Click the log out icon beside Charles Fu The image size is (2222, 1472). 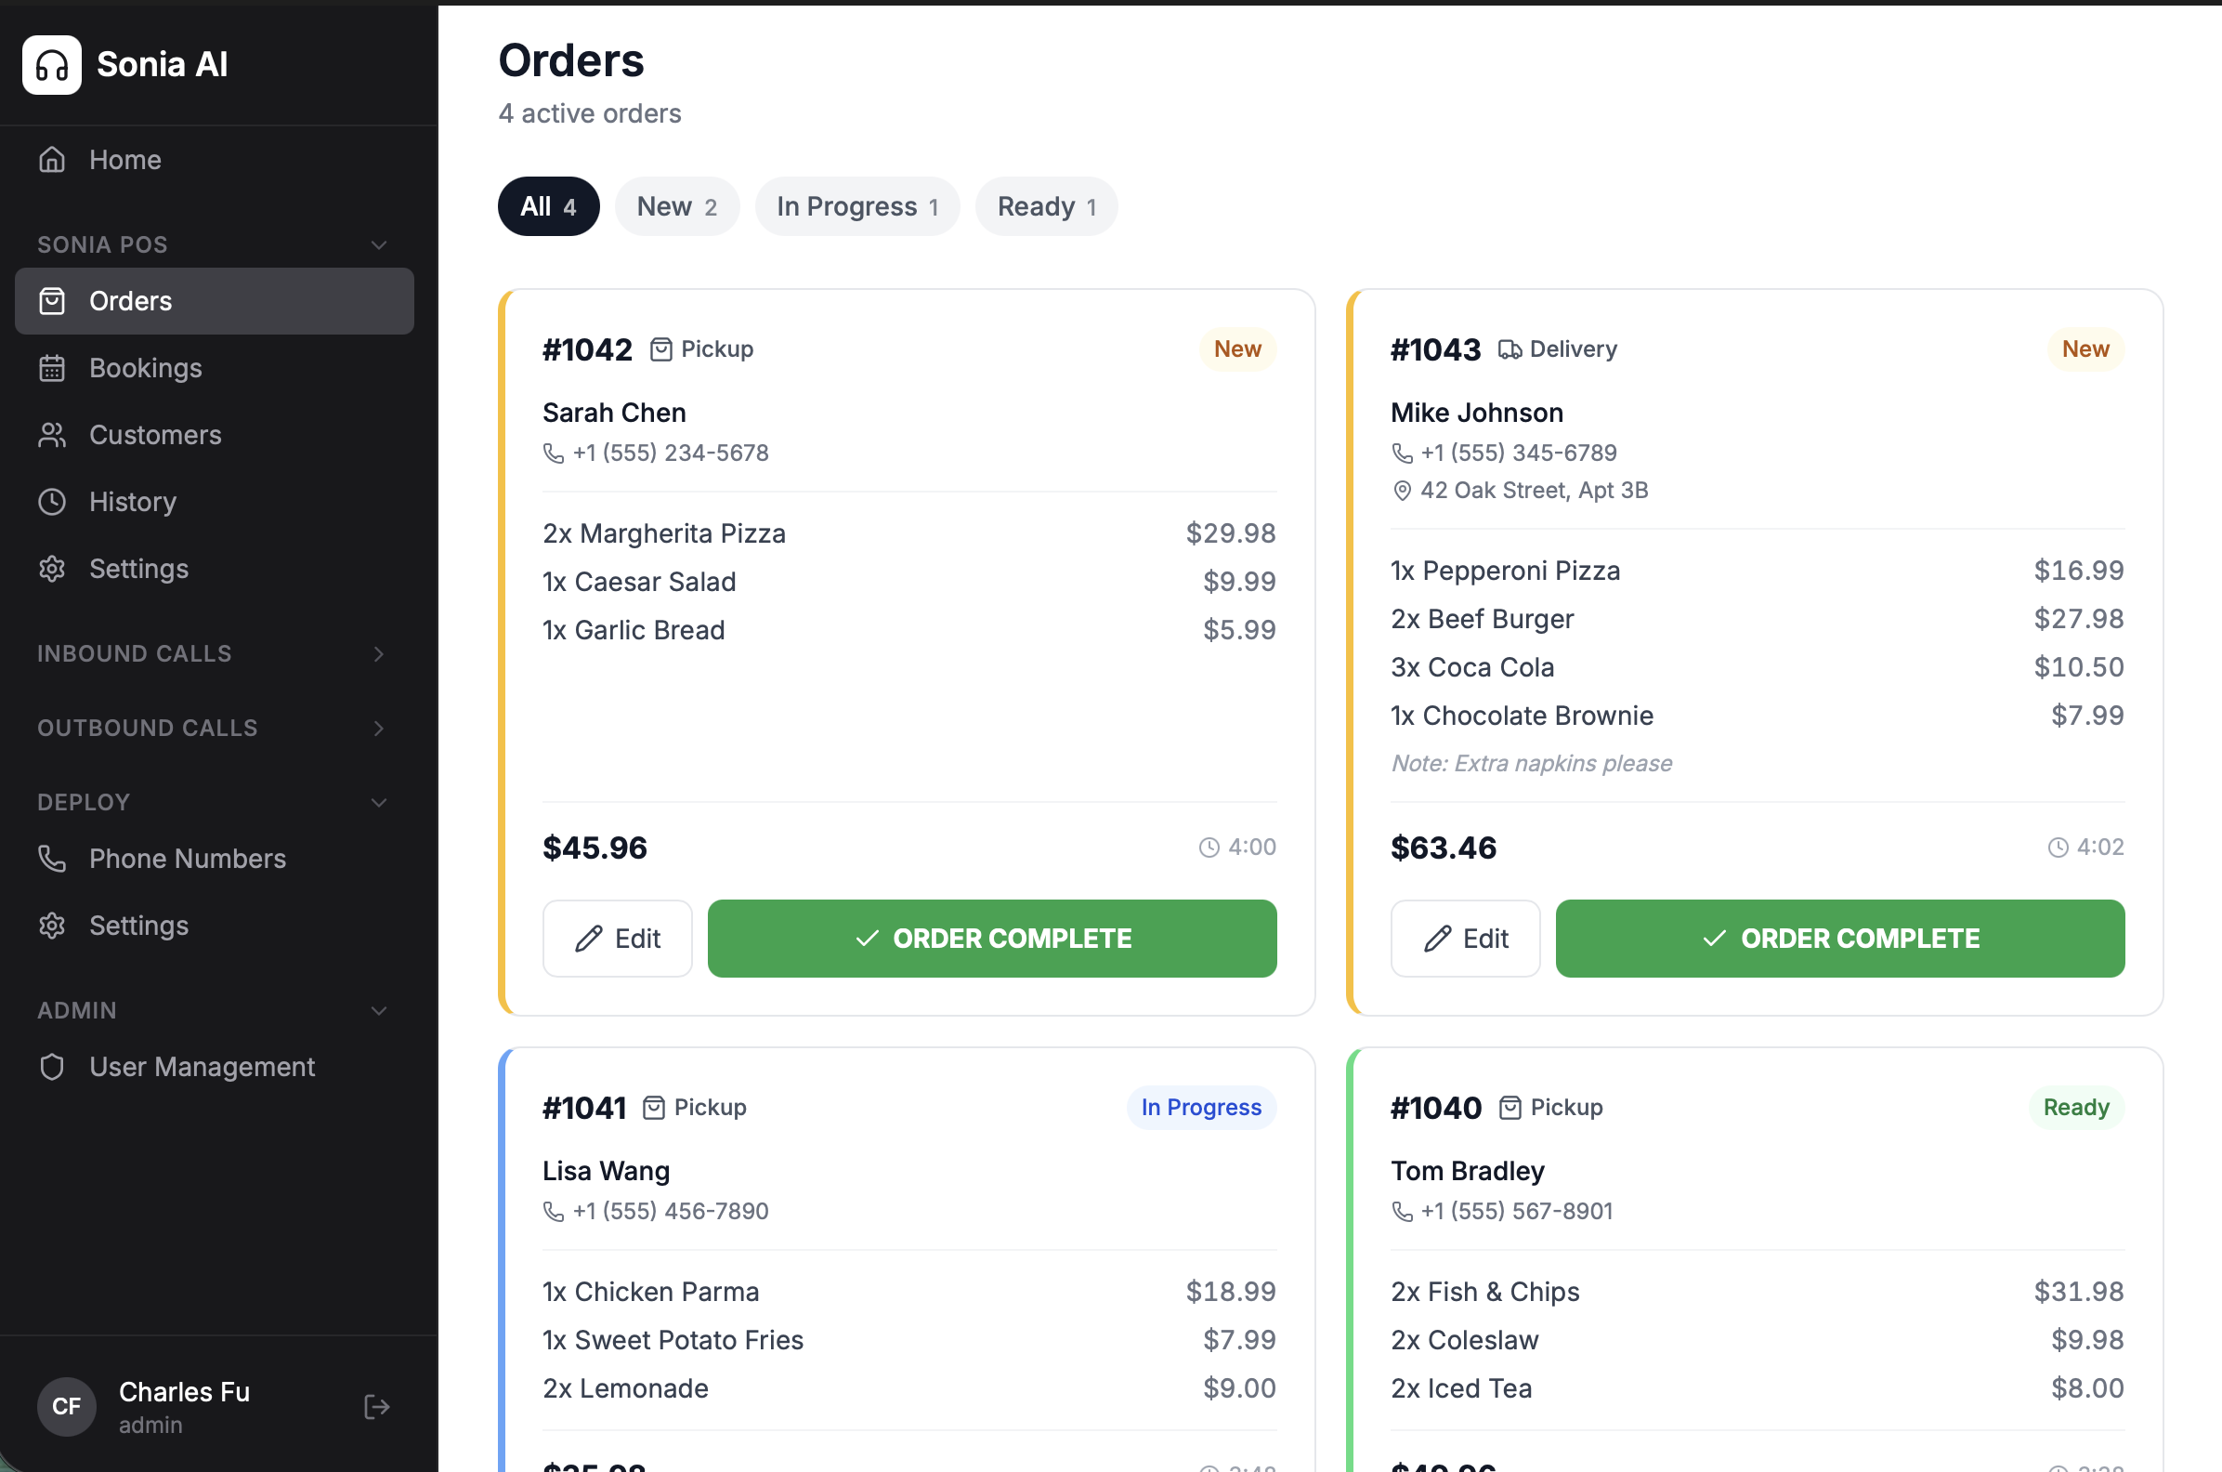tap(376, 1406)
